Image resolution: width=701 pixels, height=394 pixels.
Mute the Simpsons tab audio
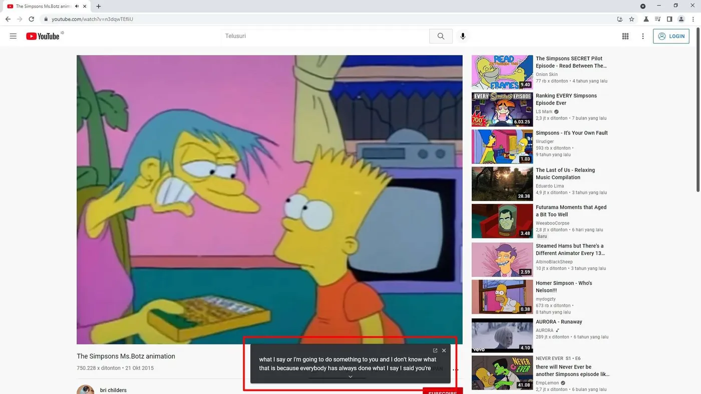point(77,6)
